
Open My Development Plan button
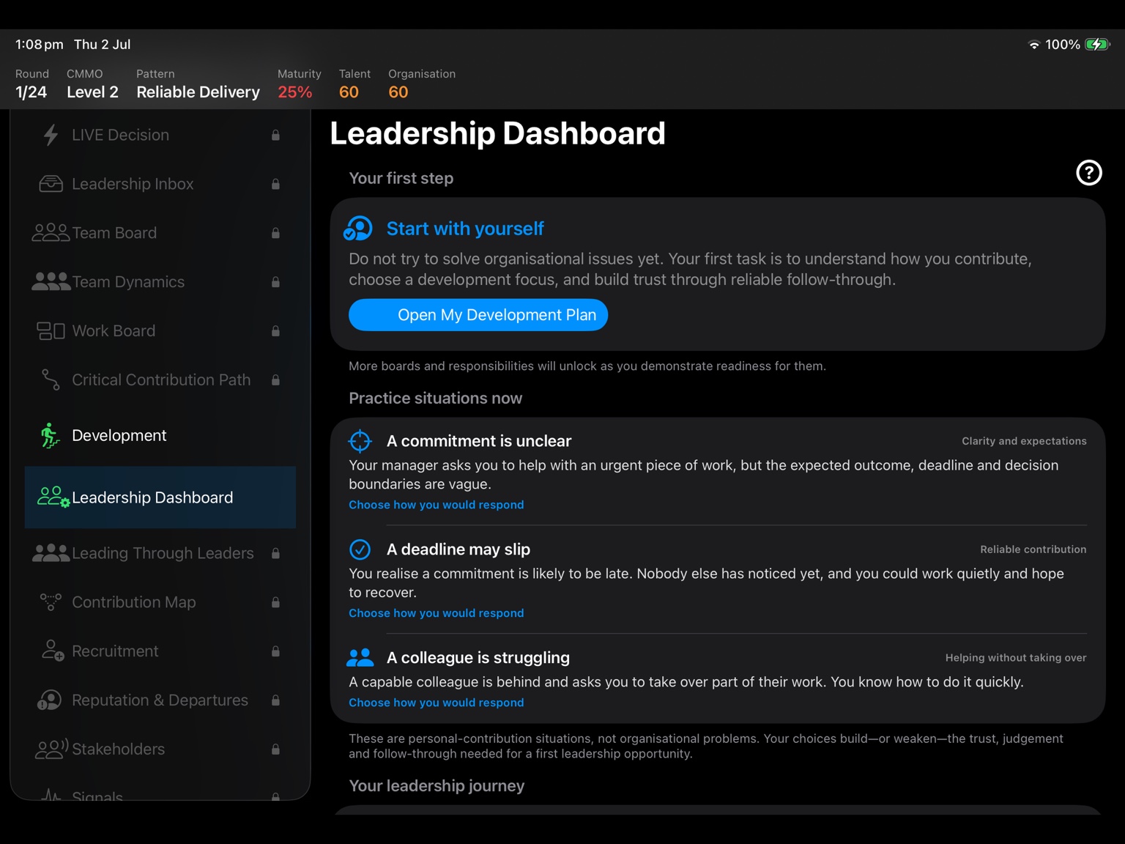click(x=478, y=315)
